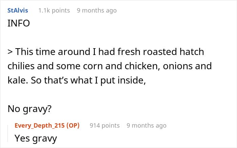Screen dimensions: 237x148
Task: Click the 914 points score
Action: (x=105, y=126)
